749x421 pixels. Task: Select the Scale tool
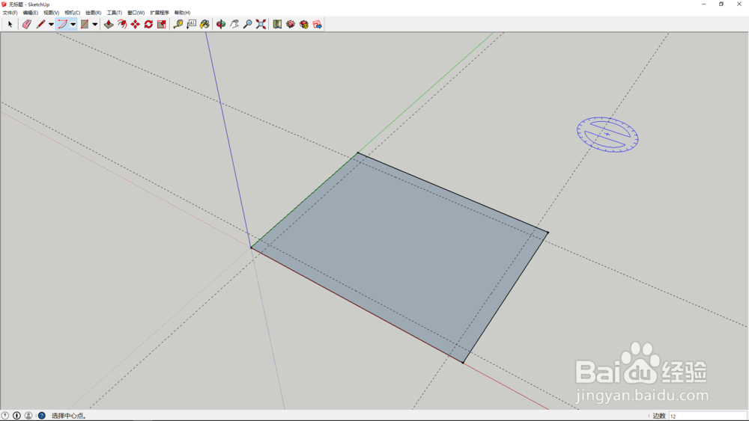162,24
